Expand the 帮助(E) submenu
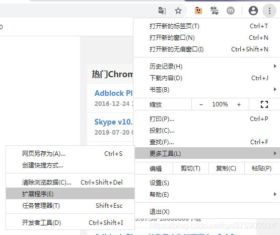This screenshot has height=235, width=280. click(206, 194)
